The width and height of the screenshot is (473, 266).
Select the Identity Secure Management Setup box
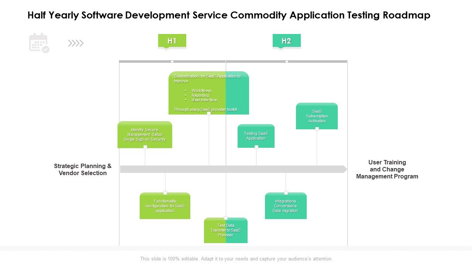[145, 134]
